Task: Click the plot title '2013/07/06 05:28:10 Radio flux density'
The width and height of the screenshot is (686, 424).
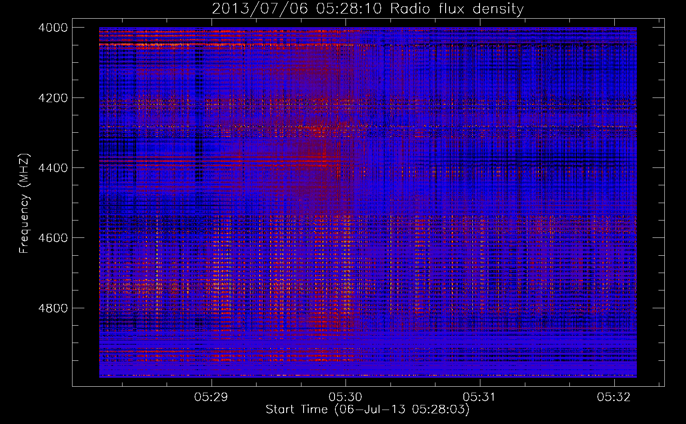Action: (368, 8)
